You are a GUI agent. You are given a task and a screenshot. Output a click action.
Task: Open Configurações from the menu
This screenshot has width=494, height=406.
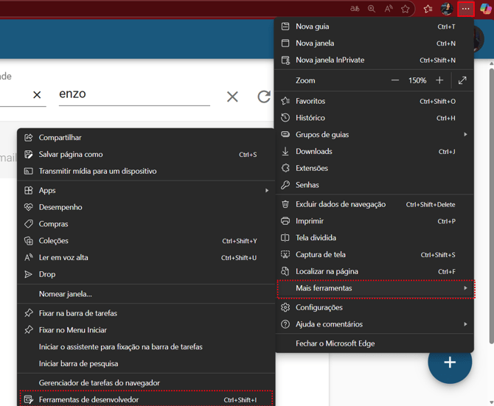pyautogui.click(x=319, y=307)
